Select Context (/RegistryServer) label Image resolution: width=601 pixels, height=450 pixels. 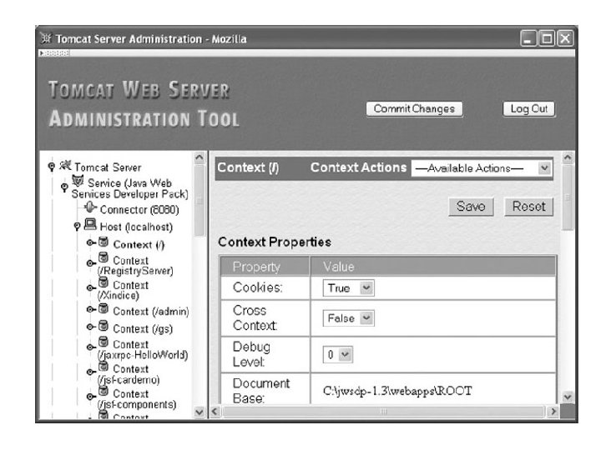click(135, 266)
